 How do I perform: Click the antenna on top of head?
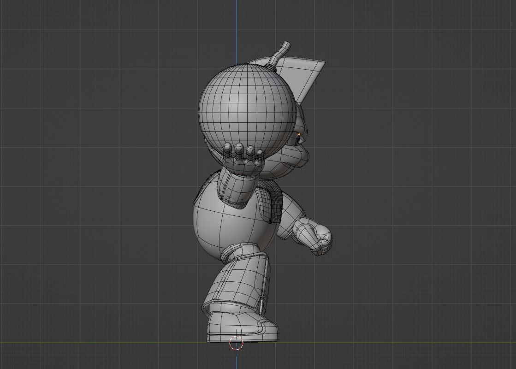coord(279,54)
